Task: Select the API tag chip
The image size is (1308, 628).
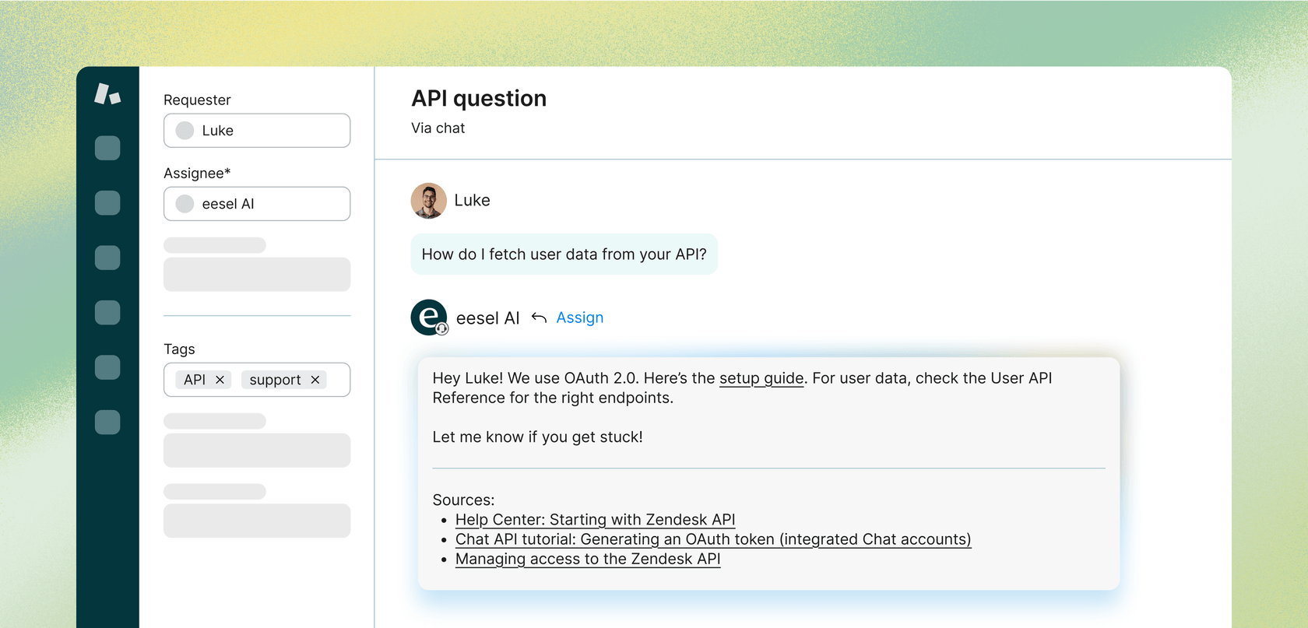Action: pyautogui.click(x=195, y=380)
